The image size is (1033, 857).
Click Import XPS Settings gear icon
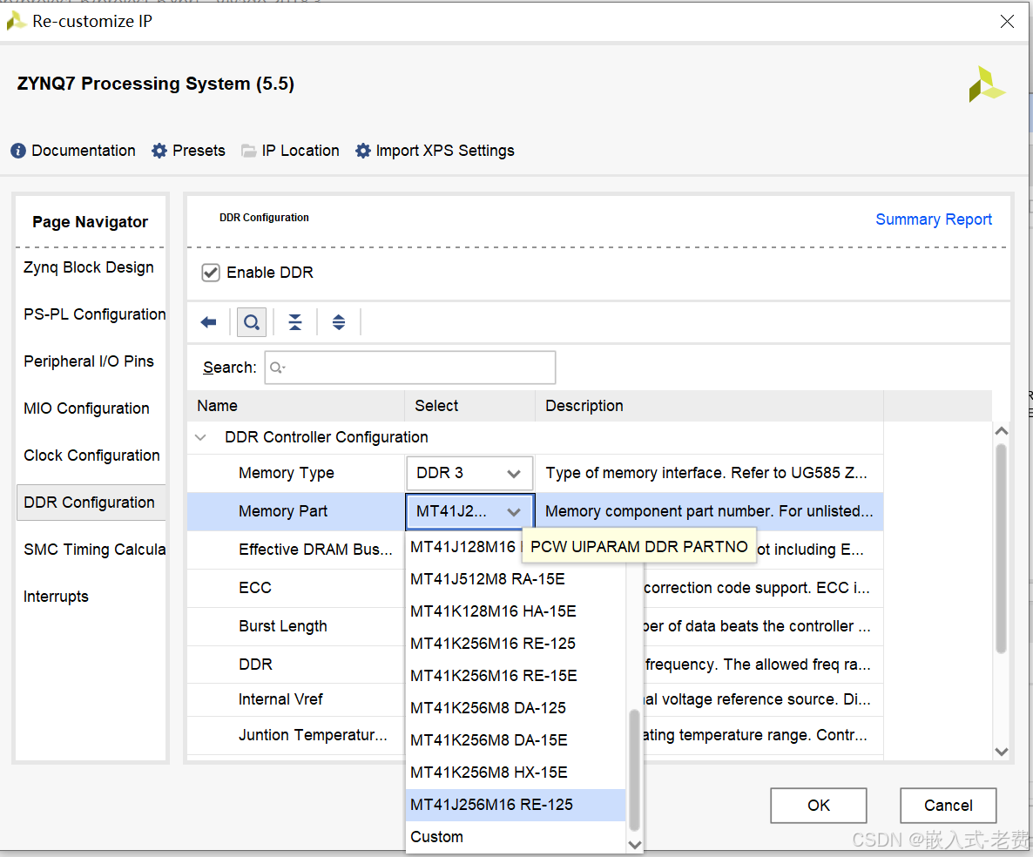coord(363,151)
